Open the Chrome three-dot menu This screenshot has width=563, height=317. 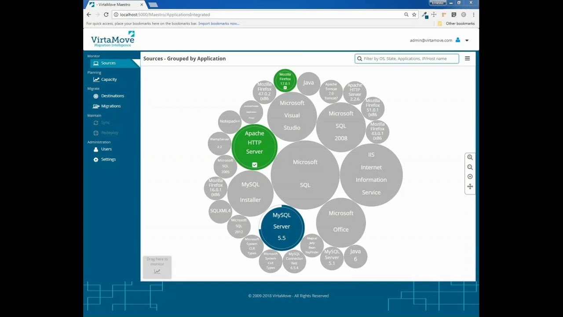[x=474, y=15]
